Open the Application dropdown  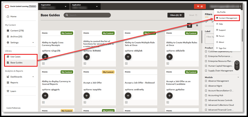tap(86, 6)
